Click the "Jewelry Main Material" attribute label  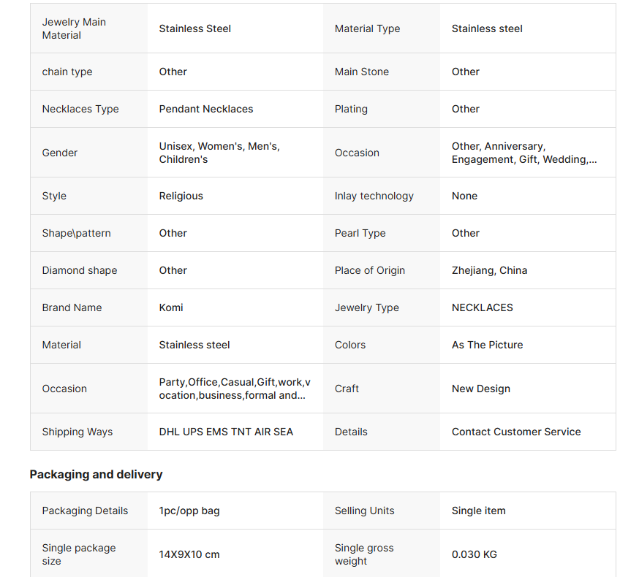pyautogui.click(x=74, y=28)
